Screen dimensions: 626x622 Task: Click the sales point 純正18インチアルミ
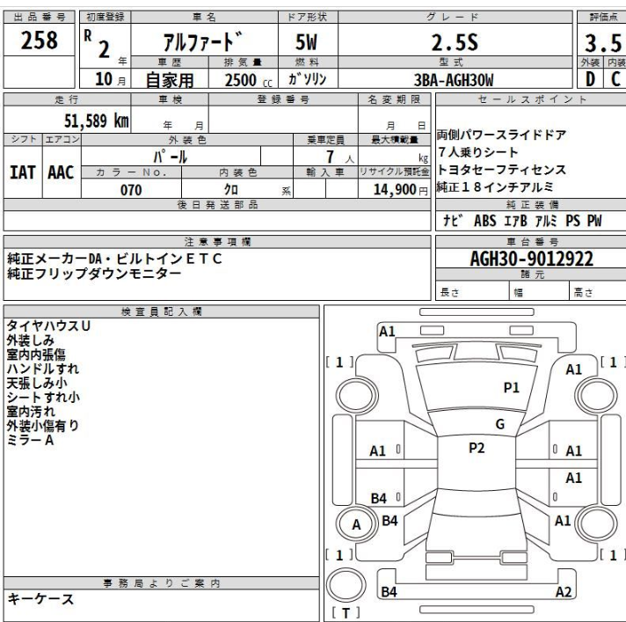tap(495, 187)
